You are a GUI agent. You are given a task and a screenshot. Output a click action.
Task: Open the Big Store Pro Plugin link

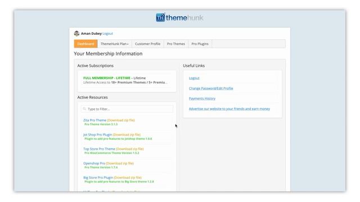(98, 177)
